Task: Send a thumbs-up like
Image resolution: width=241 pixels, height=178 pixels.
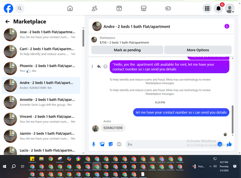Action: tap(229, 144)
